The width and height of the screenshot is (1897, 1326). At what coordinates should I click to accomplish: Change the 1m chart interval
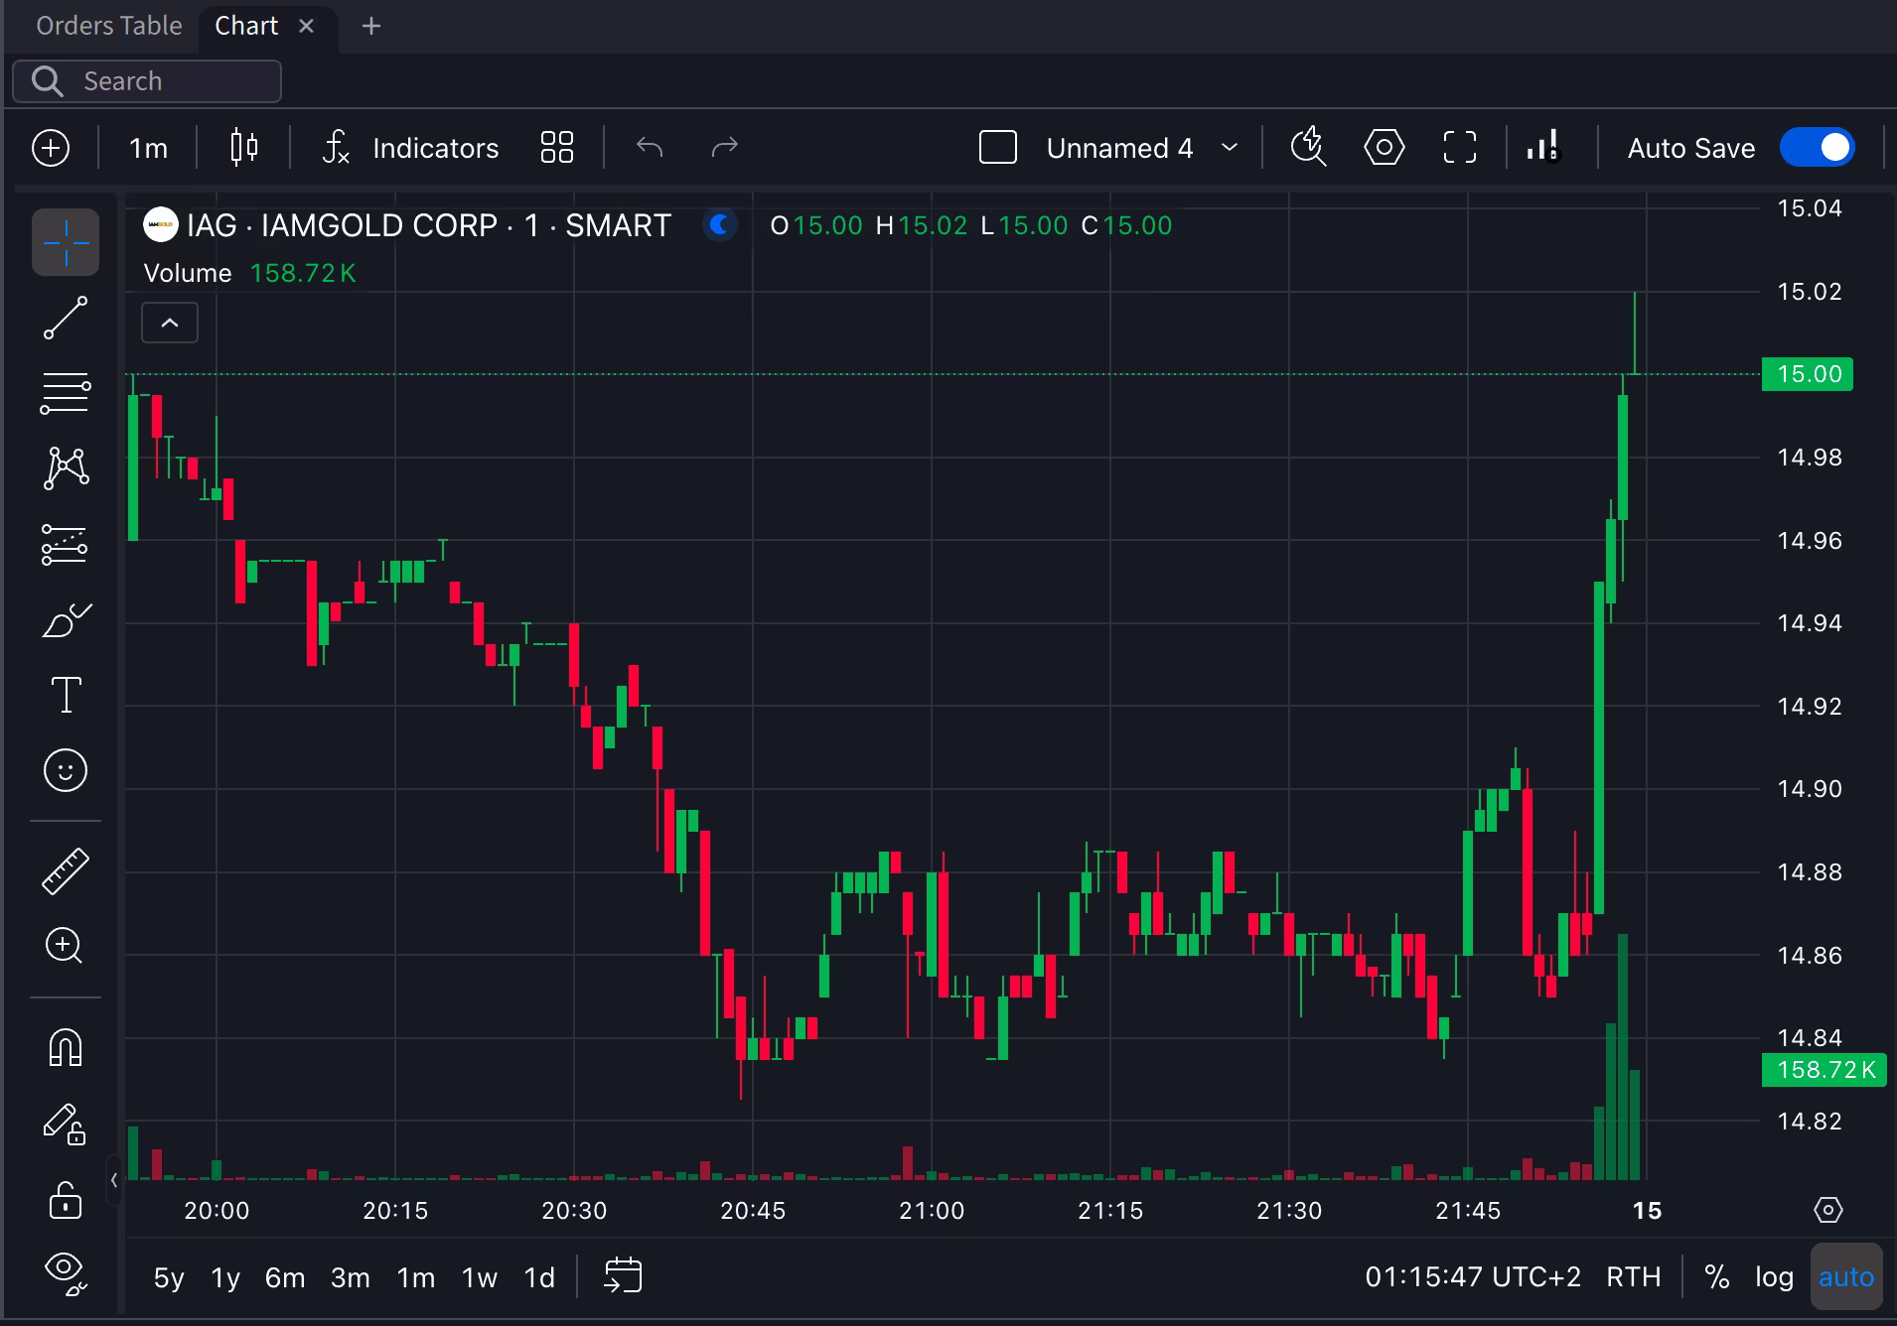[x=148, y=148]
